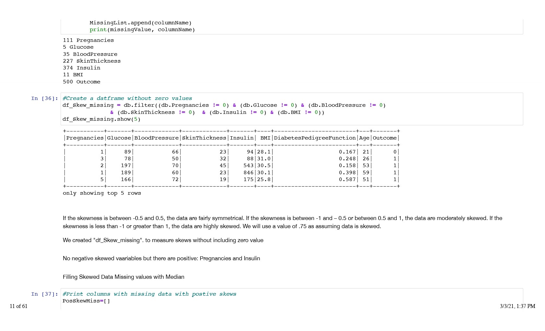The image size is (545, 331).
Task: Click the "374 Insulin" output line
Action: (81, 68)
